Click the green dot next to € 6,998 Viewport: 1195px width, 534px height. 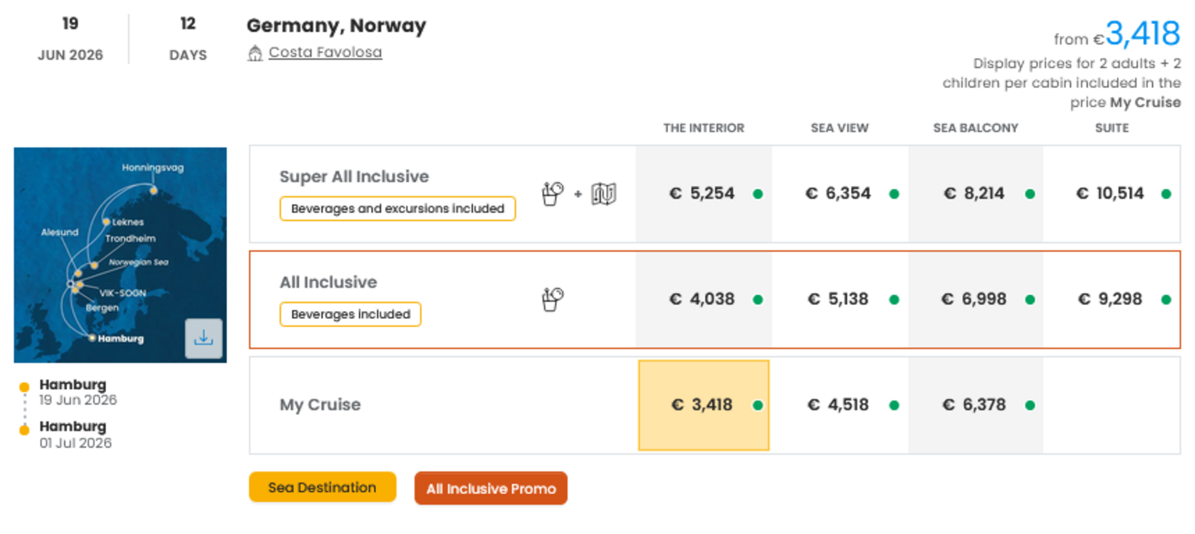(x=1030, y=300)
